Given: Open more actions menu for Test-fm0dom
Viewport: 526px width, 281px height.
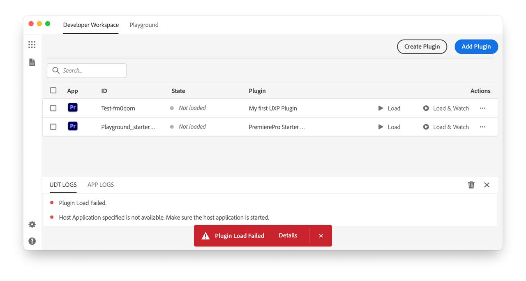Looking at the screenshot, I should point(482,108).
